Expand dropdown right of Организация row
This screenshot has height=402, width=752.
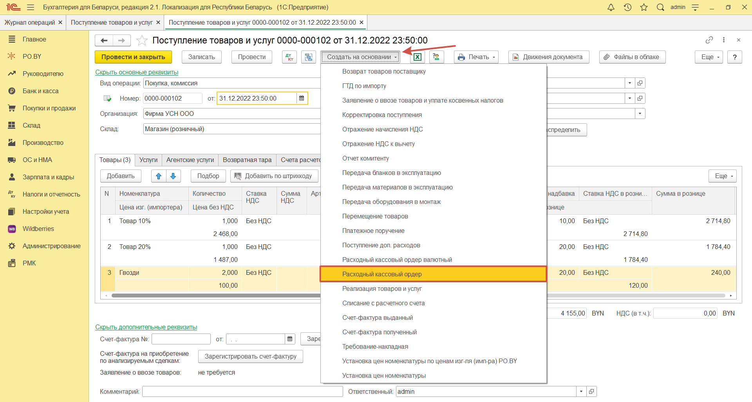tap(640, 114)
